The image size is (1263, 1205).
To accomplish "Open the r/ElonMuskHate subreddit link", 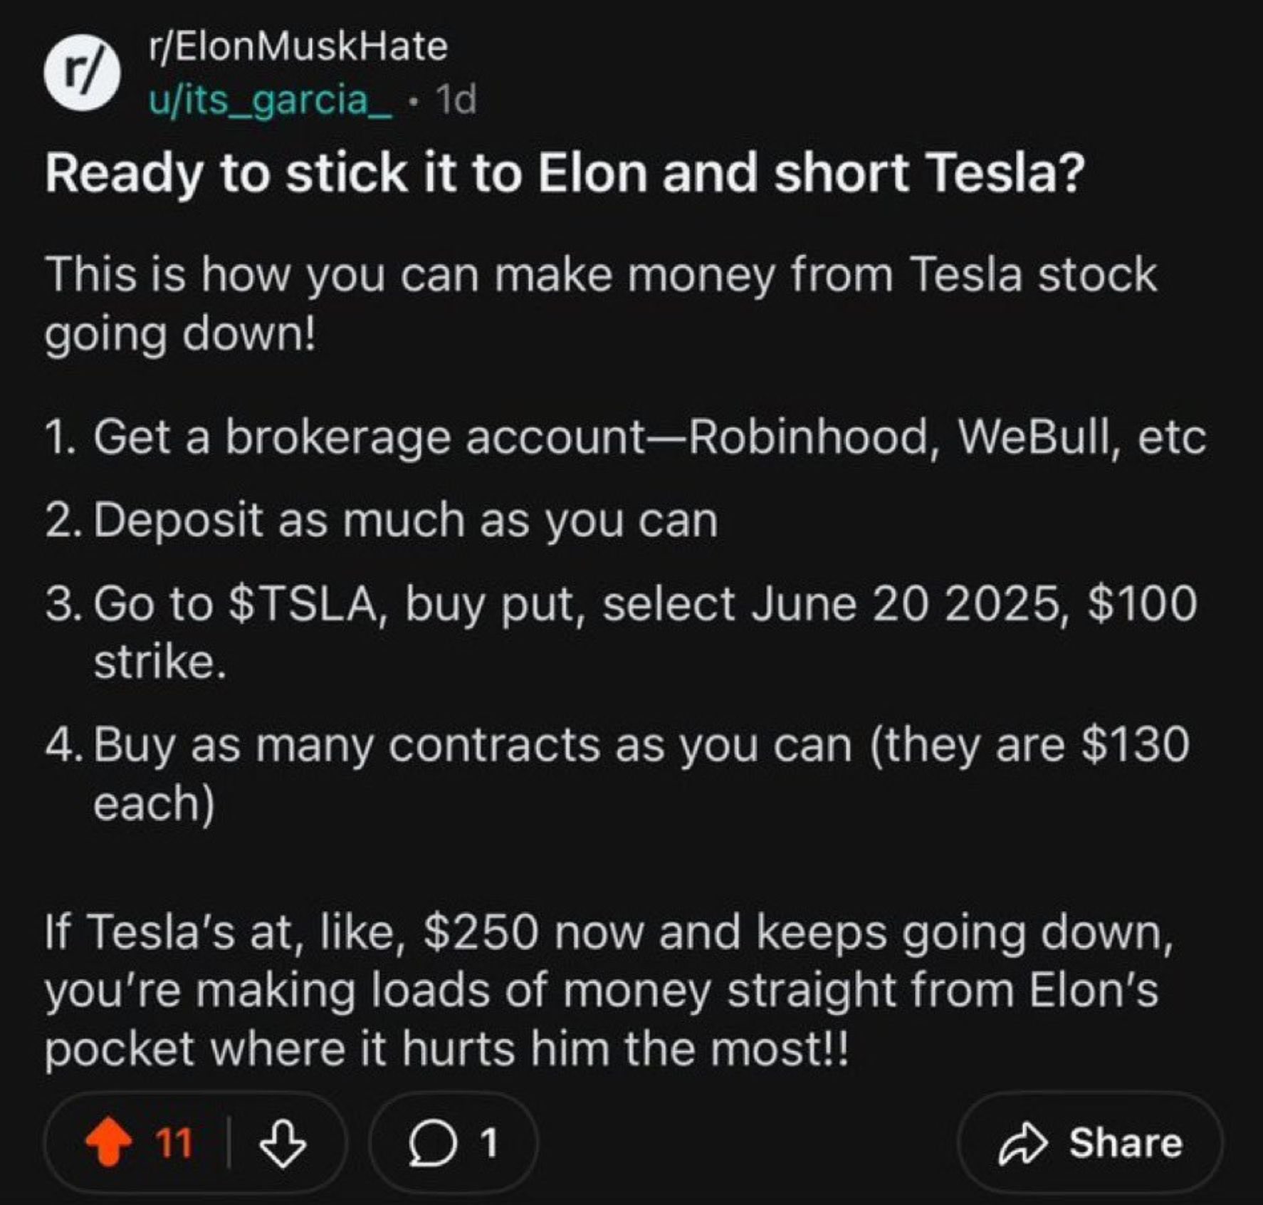I will pyautogui.click(x=298, y=47).
